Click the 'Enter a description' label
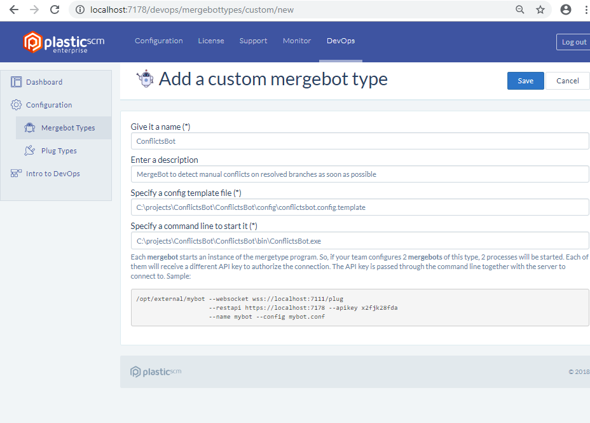Viewport: 590px width, 423px height. point(165,160)
